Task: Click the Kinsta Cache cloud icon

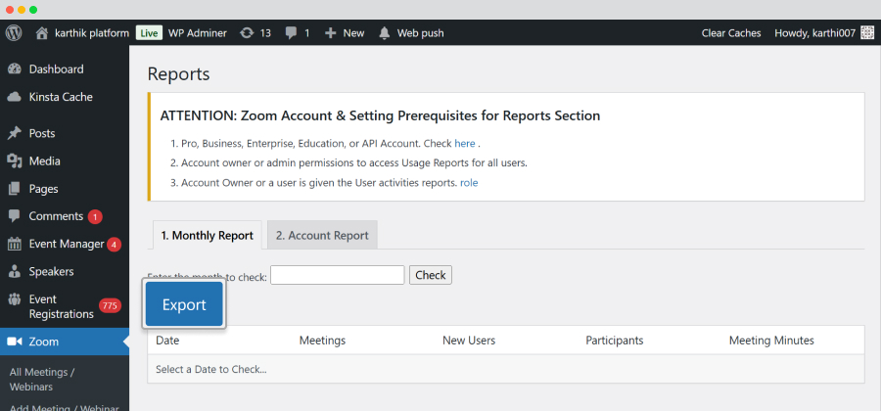Action: (15, 97)
